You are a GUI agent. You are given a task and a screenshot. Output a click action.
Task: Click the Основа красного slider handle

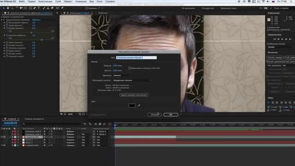pyautogui.click(x=31, y=33)
